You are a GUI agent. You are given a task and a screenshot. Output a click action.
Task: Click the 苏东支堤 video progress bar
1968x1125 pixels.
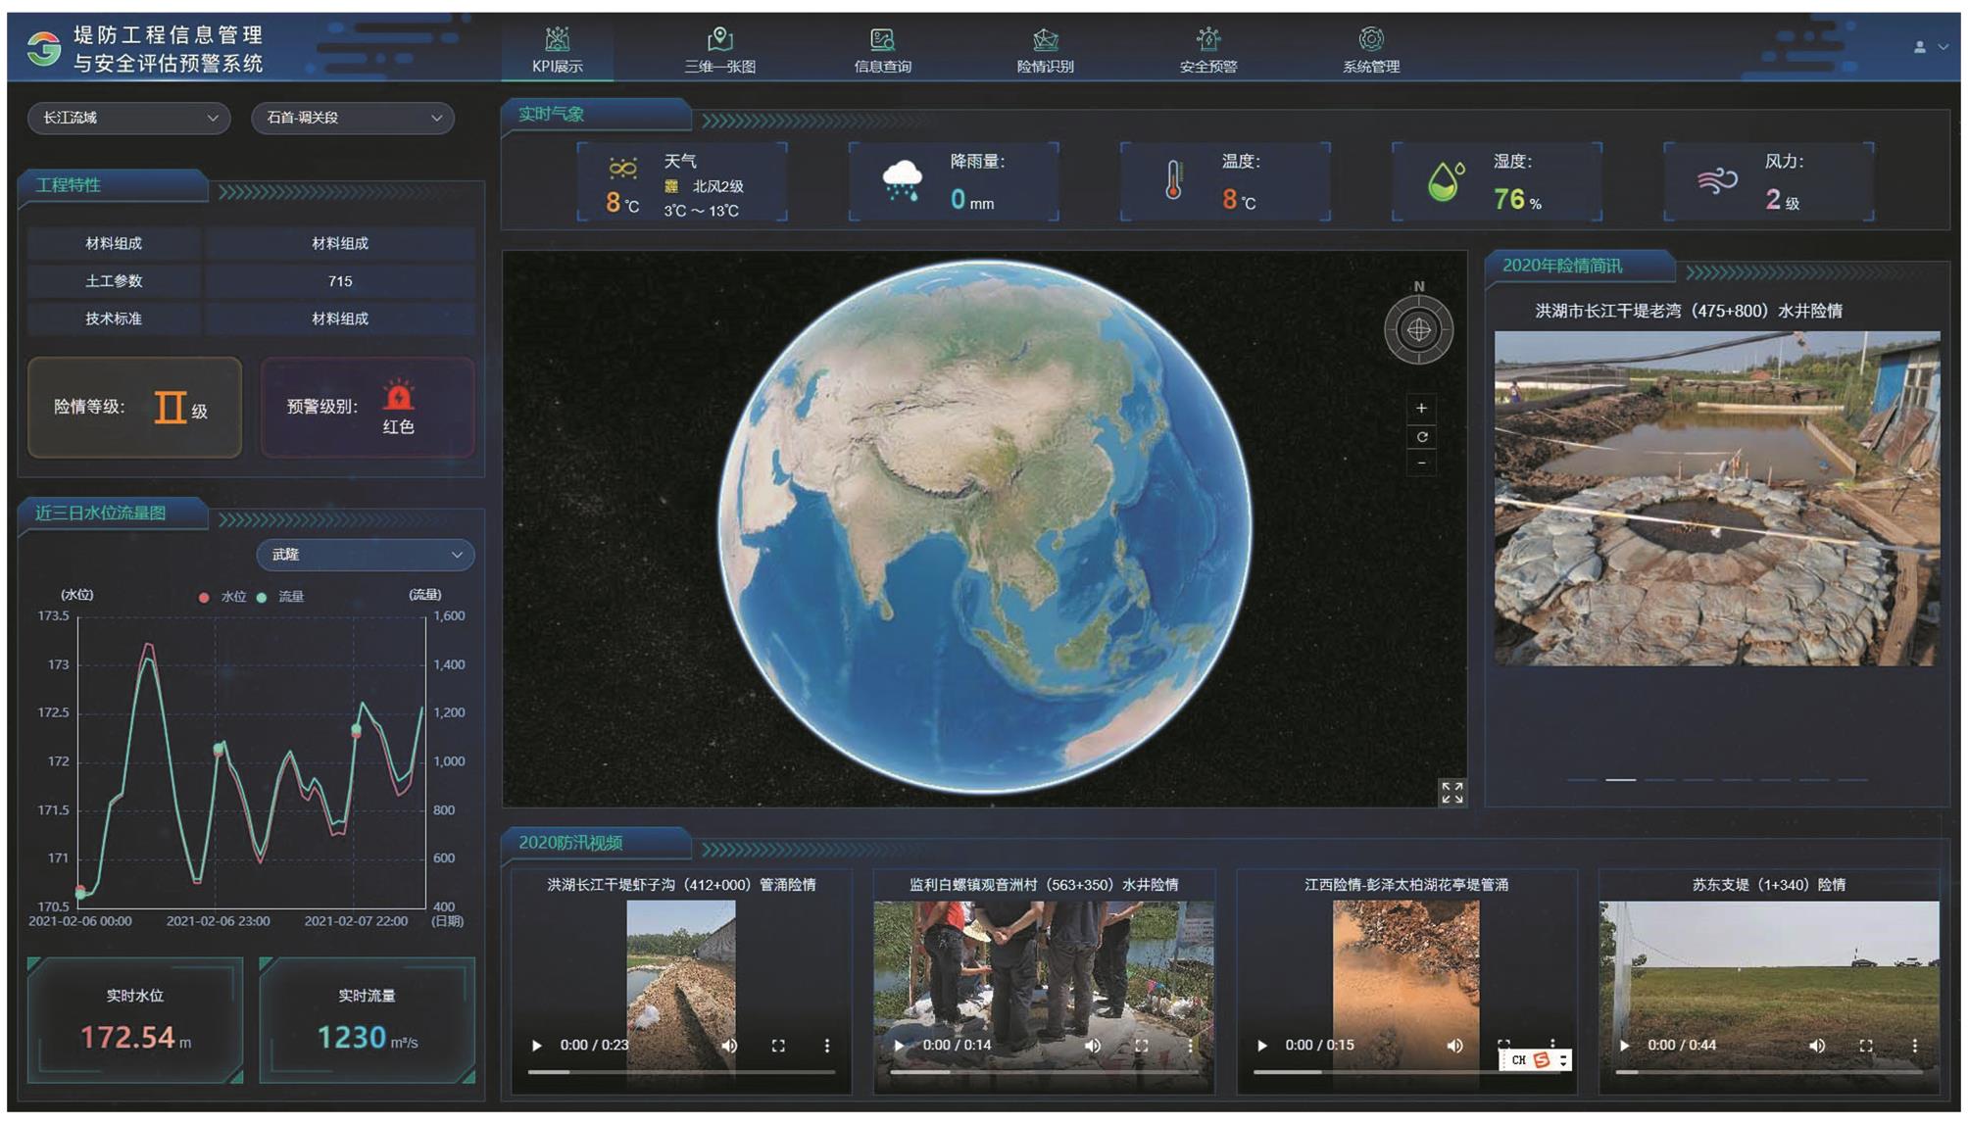1768,1072
